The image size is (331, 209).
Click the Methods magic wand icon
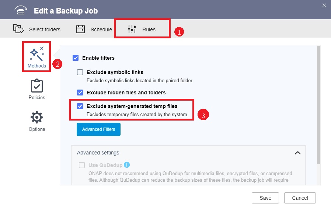pos(36,54)
